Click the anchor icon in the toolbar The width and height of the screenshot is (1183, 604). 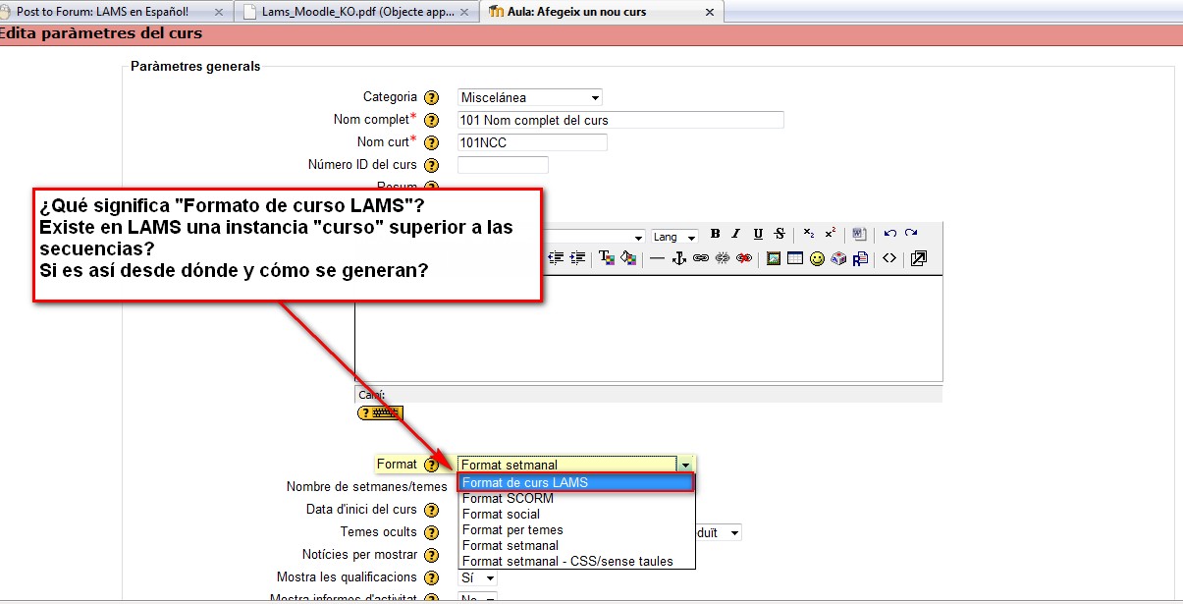(677, 258)
